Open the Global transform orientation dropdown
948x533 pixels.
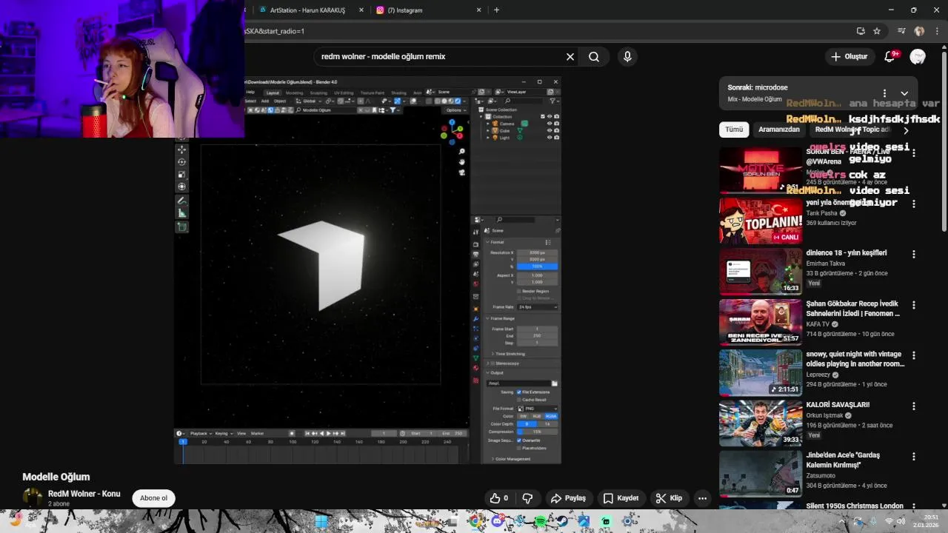pos(310,101)
